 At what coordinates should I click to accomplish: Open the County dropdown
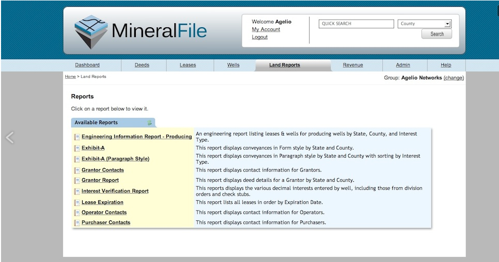tap(424, 24)
